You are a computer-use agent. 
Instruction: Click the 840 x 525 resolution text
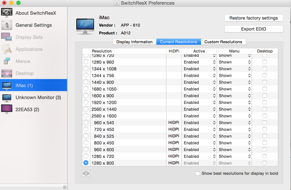tap(104, 136)
